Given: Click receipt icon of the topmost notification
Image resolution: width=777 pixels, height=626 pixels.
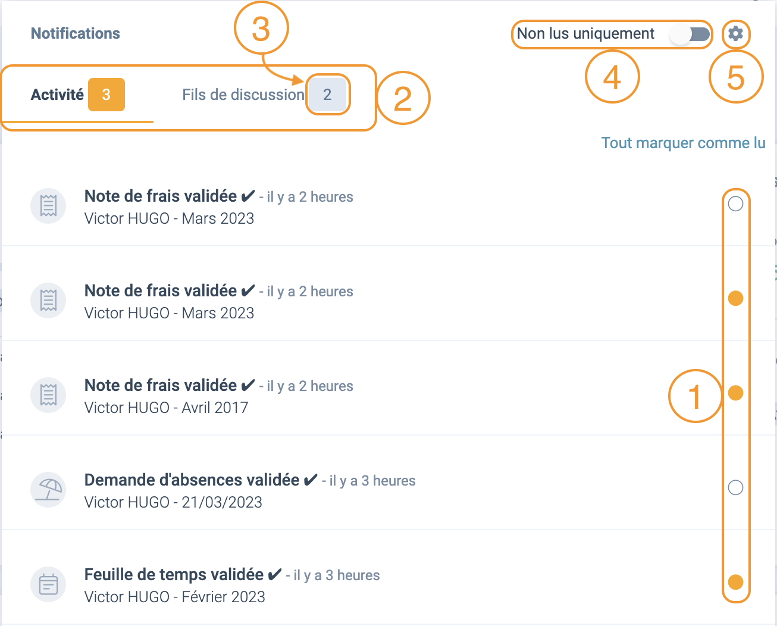Looking at the screenshot, I should coord(48,206).
